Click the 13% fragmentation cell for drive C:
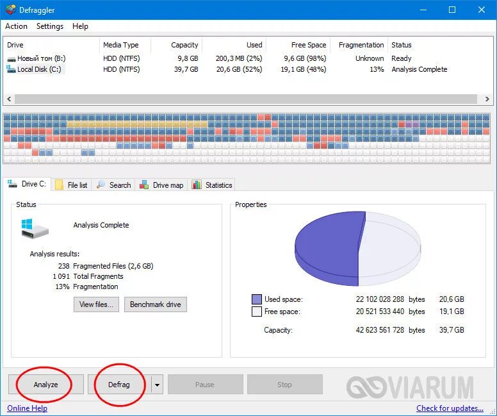 pyautogui.click(x=377, y=69)
